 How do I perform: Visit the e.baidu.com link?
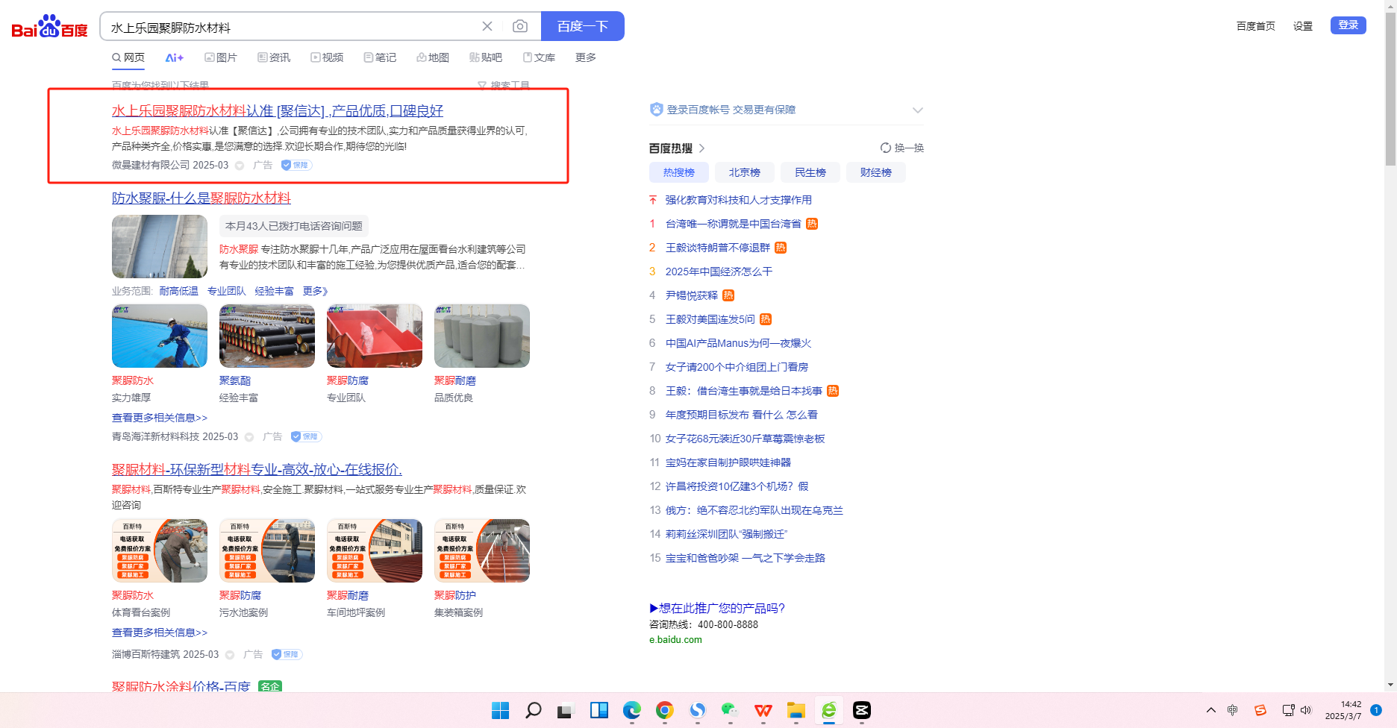[x=675, y=640]
